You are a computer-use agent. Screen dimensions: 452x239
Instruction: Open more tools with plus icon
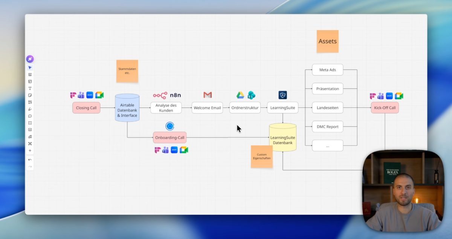coord(30,151)
